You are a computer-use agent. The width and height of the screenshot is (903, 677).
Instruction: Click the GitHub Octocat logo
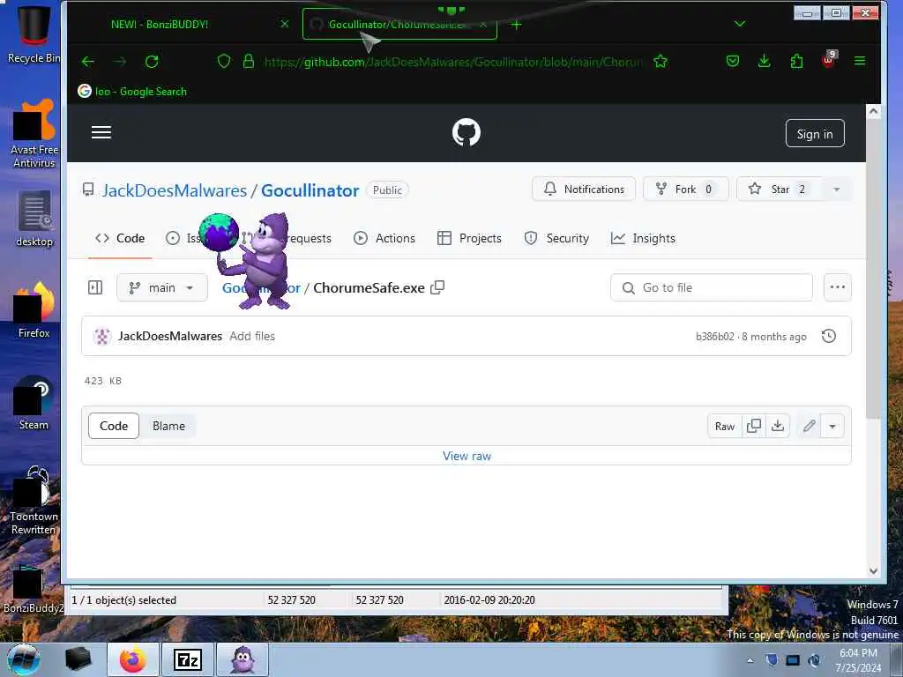point(466,132)
